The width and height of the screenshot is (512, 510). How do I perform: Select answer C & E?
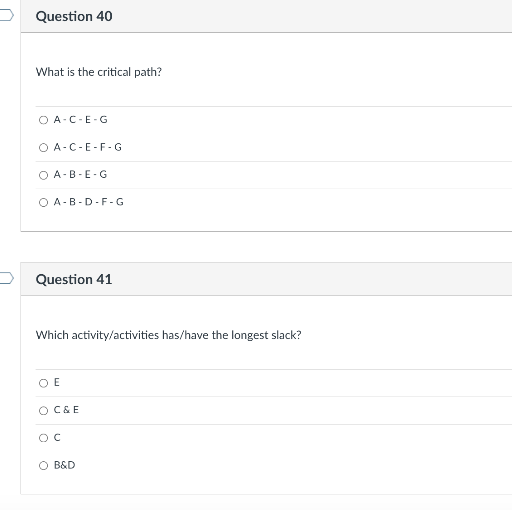point(43,410)
